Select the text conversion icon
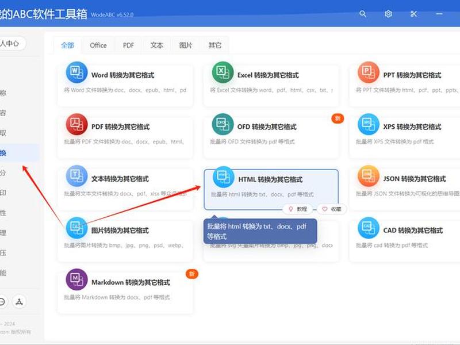 pyautogui.click(x=76, y=176)
